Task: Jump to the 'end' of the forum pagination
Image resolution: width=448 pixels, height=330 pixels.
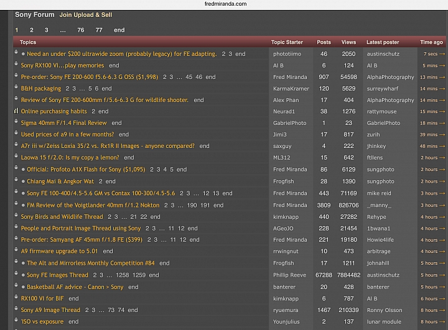Action: click(x=119, y=30)
